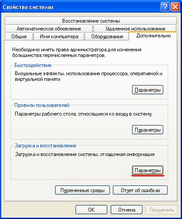182x219 pixels.
Task: Open the Автоматическое обновление tab
Action: [49, 29]
